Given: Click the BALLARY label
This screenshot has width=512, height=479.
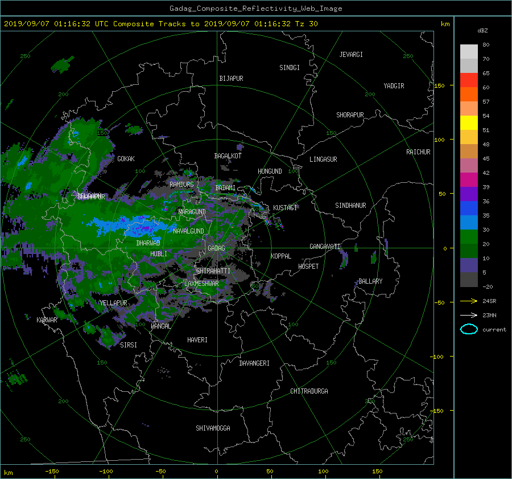Looking at the screenshot, I should (370, 281).
